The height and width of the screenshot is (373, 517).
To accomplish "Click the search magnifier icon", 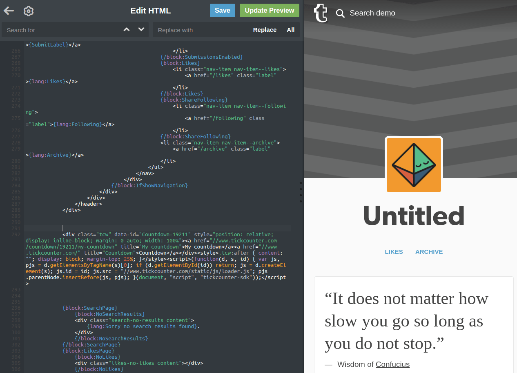I will [340, 13].
